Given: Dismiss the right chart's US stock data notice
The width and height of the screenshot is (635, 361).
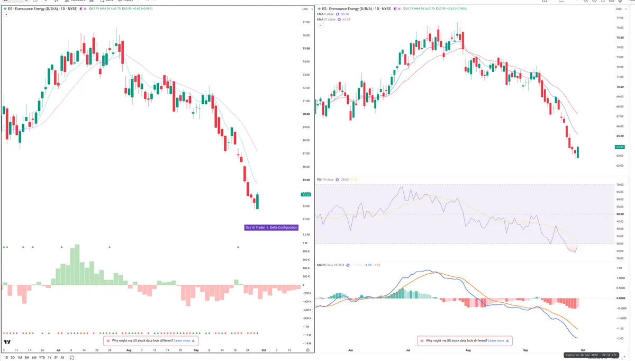Looking at the screenshot, I should [x=508, y=341].
